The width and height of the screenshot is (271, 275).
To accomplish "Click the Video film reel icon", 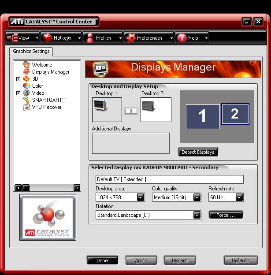I will pos(26,93).
